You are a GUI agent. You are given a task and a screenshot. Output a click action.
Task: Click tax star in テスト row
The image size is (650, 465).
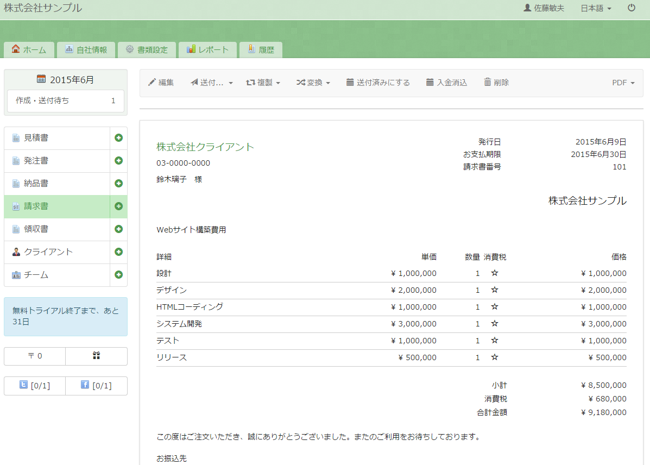point(494,340)
